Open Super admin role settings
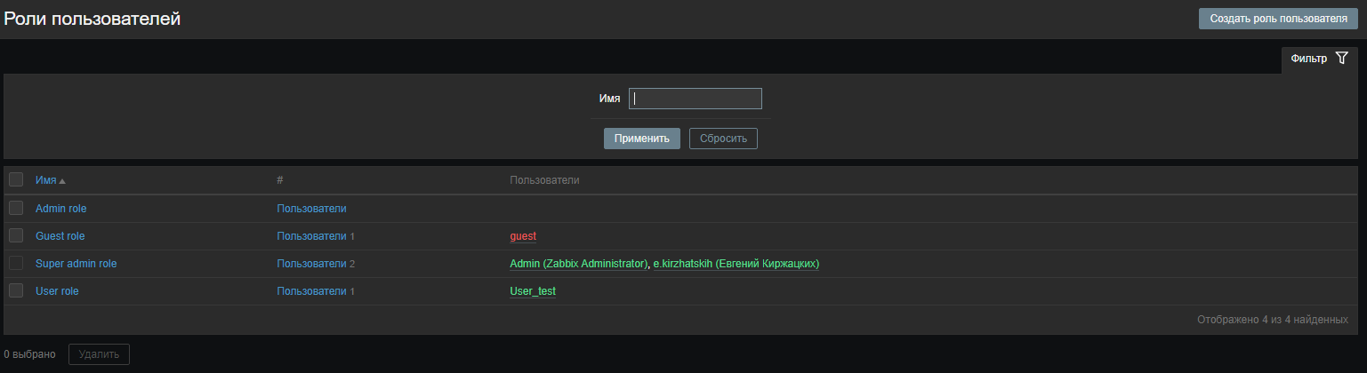The width and height of the screenshot is (1367, 373). point(76,264)
